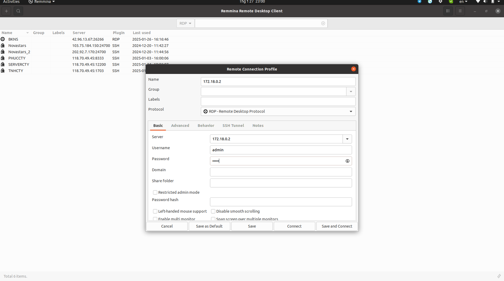The height and width of the screenshot is (281, 504).
Task: Sort by the Last used column header
Action: 141,33
